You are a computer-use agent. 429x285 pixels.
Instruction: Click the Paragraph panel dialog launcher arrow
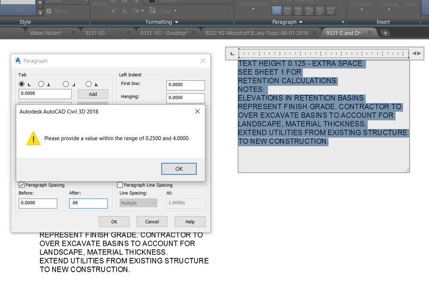click(343, 22)
